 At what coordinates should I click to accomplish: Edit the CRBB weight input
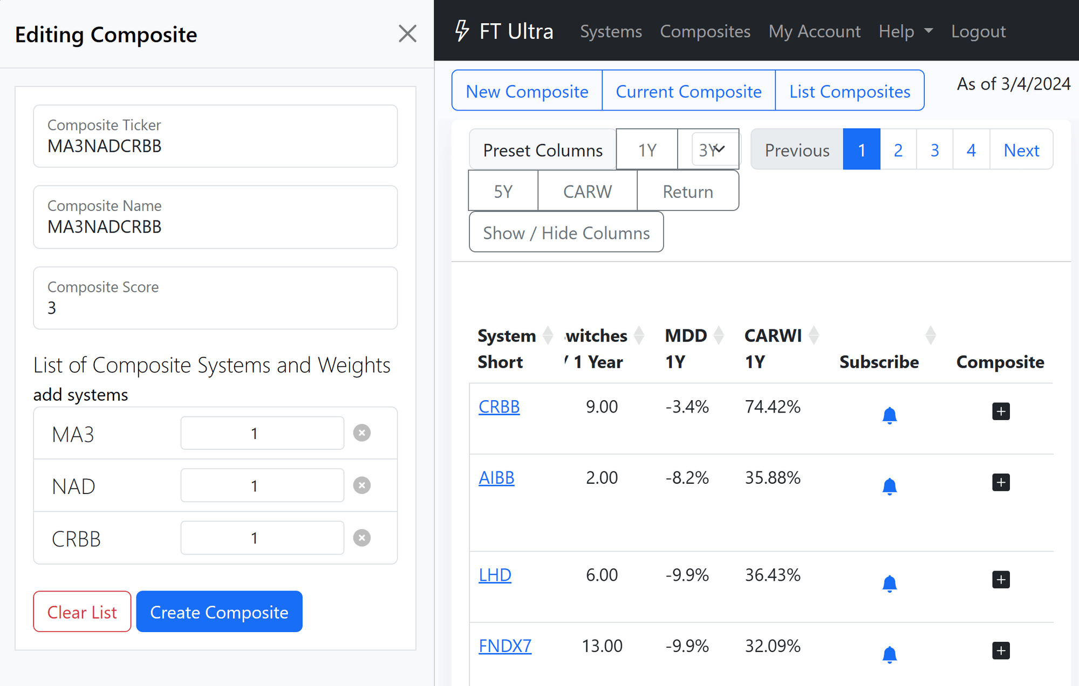[x=262, y=537]
